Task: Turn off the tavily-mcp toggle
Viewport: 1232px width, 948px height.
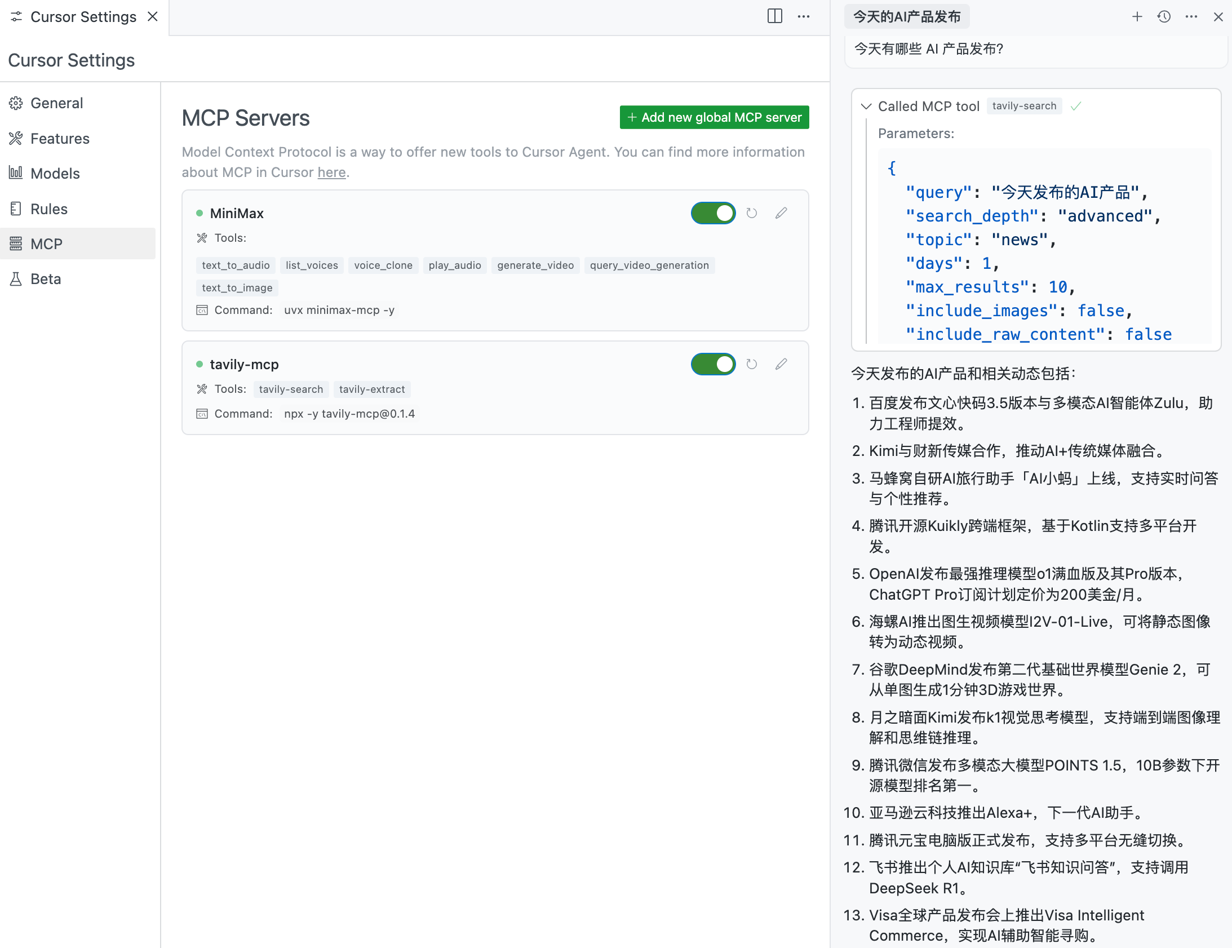Action: point(713,365)
